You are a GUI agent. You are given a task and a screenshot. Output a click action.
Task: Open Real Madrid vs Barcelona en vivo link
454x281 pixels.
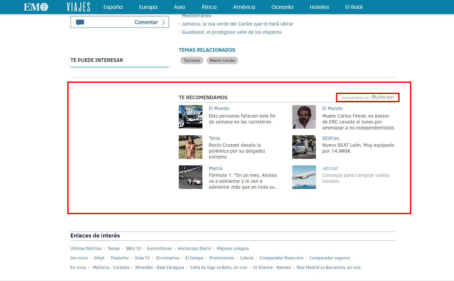329,268
